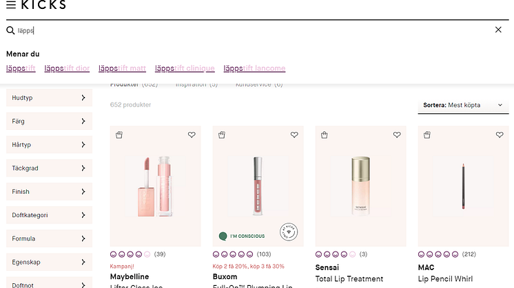Choose the läppstift suggestion
Viewport: 514px width, 288px height.
[x=21, y=68]
